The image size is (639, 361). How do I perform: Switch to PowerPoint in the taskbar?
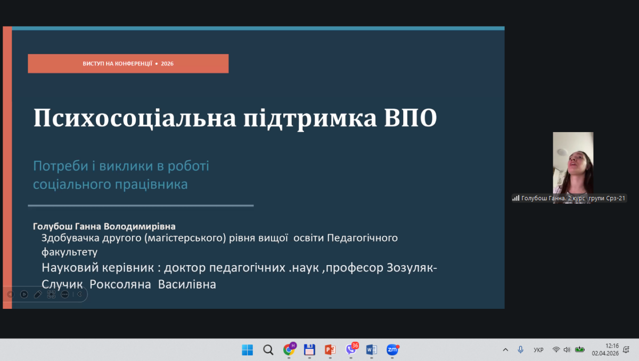330,350
